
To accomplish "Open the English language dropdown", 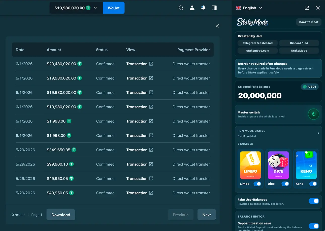I will point(249,8).
